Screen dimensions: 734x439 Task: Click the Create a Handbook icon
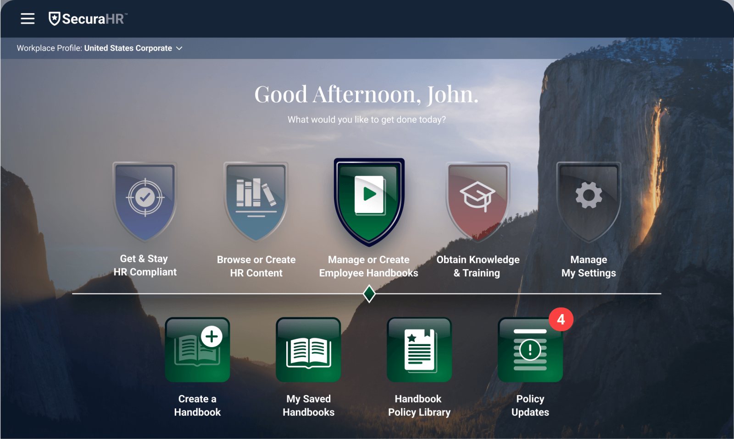(x=197, y=350)
